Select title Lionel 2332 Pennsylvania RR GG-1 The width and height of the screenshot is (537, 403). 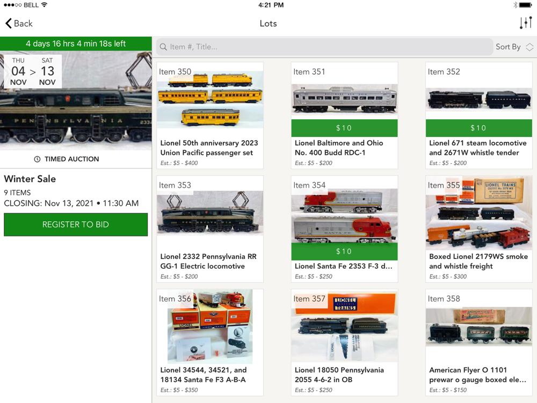point(208,261)
